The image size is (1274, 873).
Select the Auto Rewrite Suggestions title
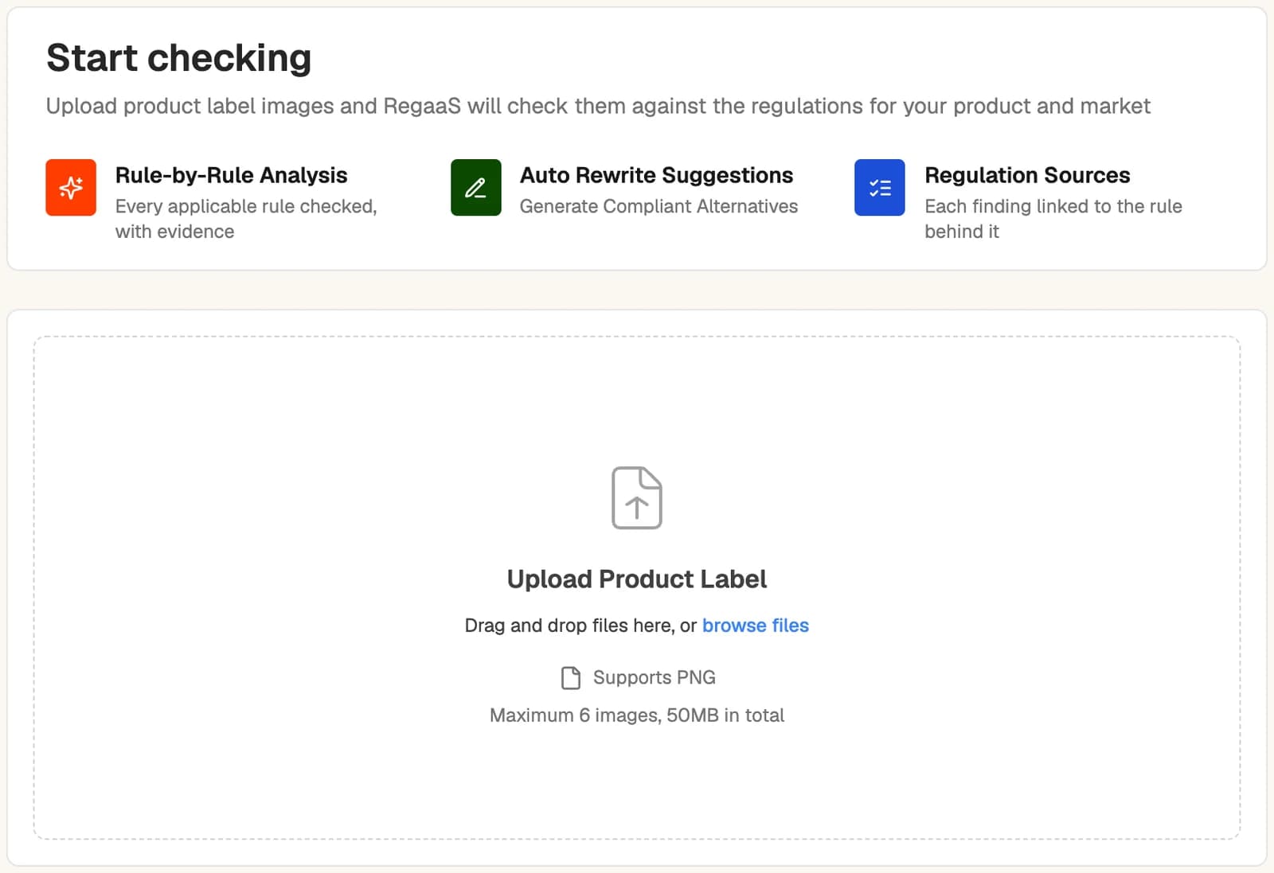click(657, 175)
